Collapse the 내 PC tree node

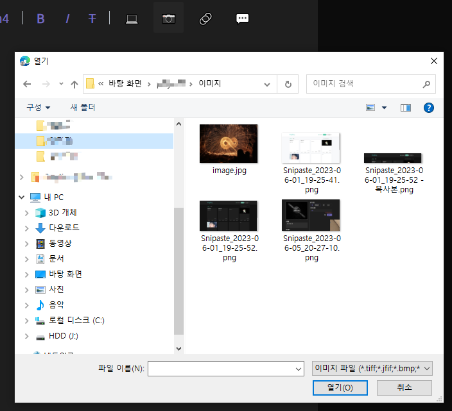pyautogui.click(x=22, y=197)
